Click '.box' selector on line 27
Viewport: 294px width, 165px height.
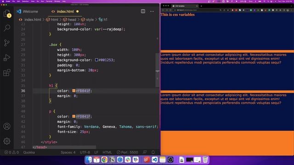click(53, 44)
